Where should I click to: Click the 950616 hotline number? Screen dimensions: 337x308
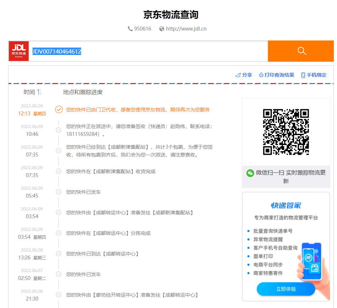(143, 29)
